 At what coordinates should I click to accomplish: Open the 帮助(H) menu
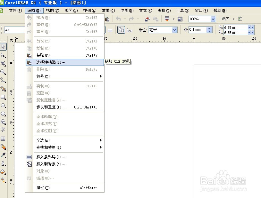(x=220, y=11)
